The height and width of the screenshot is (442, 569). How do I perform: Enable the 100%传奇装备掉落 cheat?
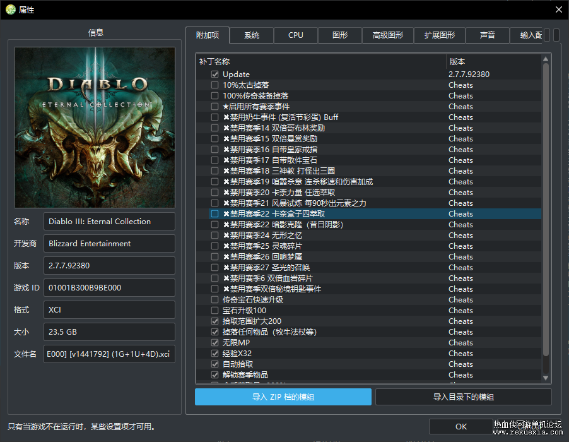tap(215, 95)
